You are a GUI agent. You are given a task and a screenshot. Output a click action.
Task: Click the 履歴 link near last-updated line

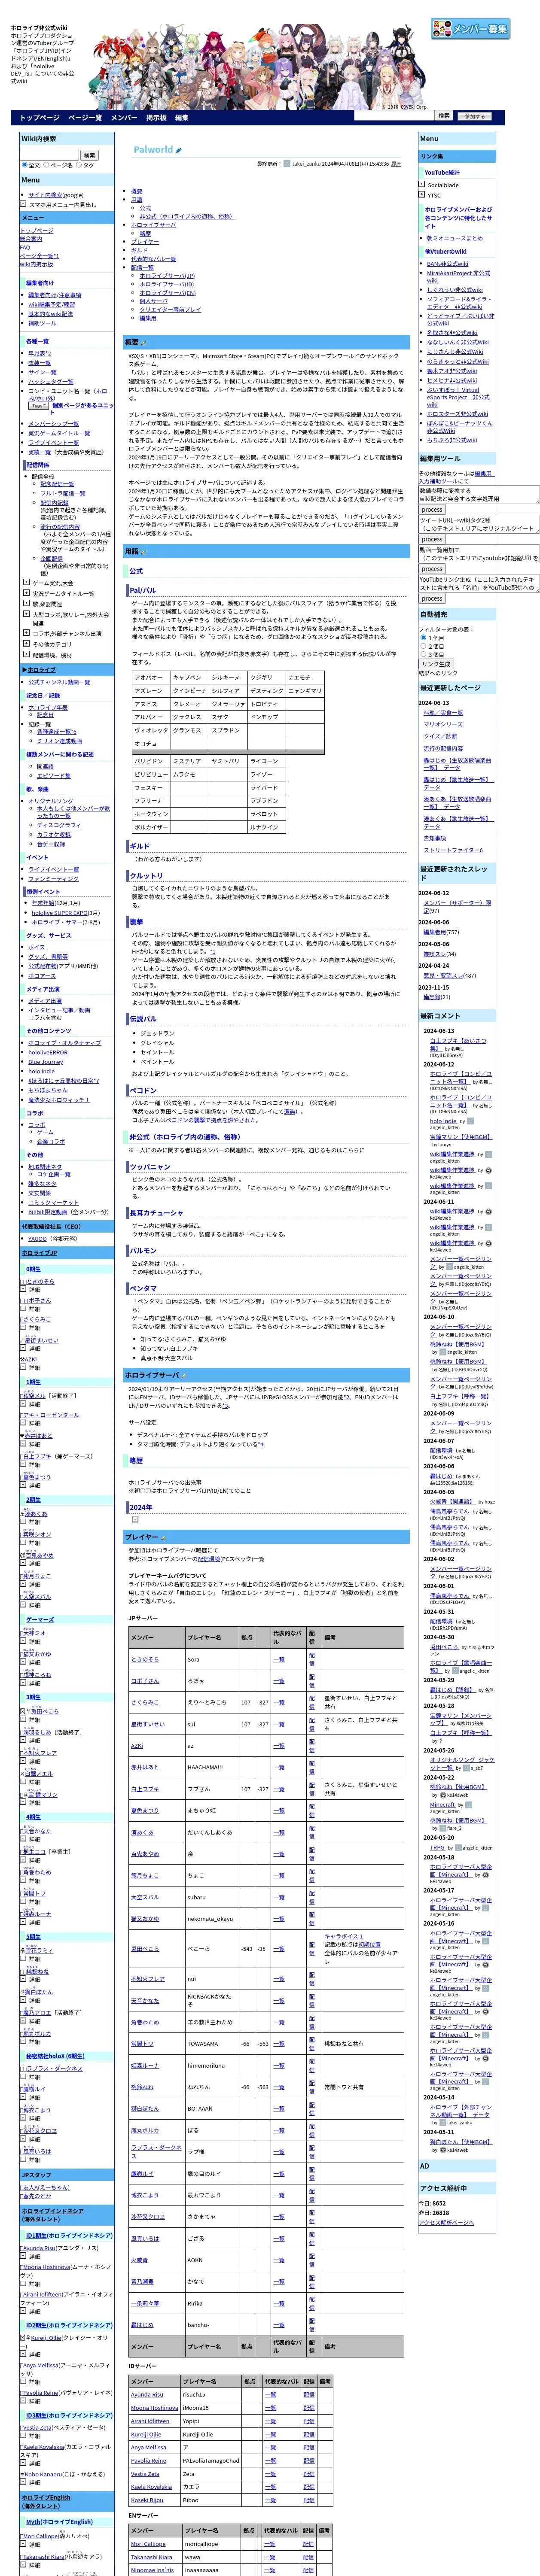point(396,164)
